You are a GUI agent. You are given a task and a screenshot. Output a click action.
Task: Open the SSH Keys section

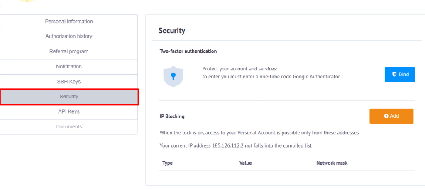pyautogui.click(x=69, y=82)
